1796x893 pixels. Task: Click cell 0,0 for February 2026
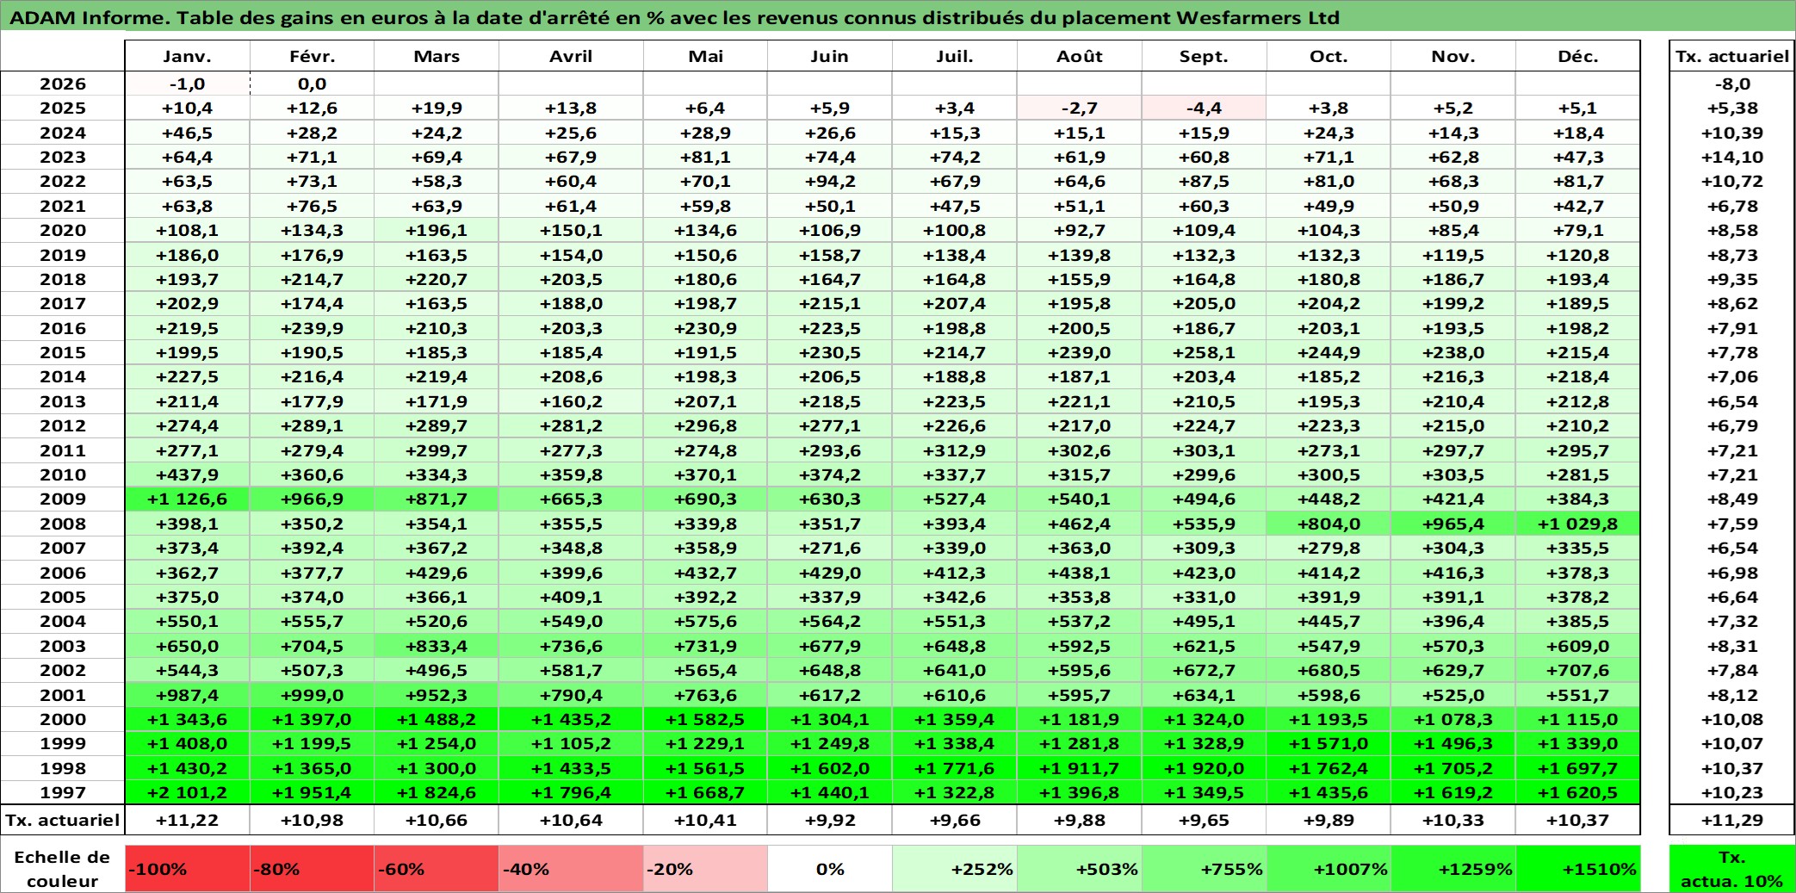point(312,84)
